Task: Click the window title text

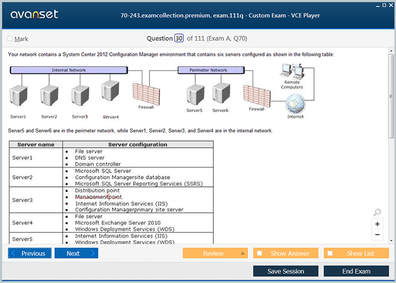Action: point(220,15)
